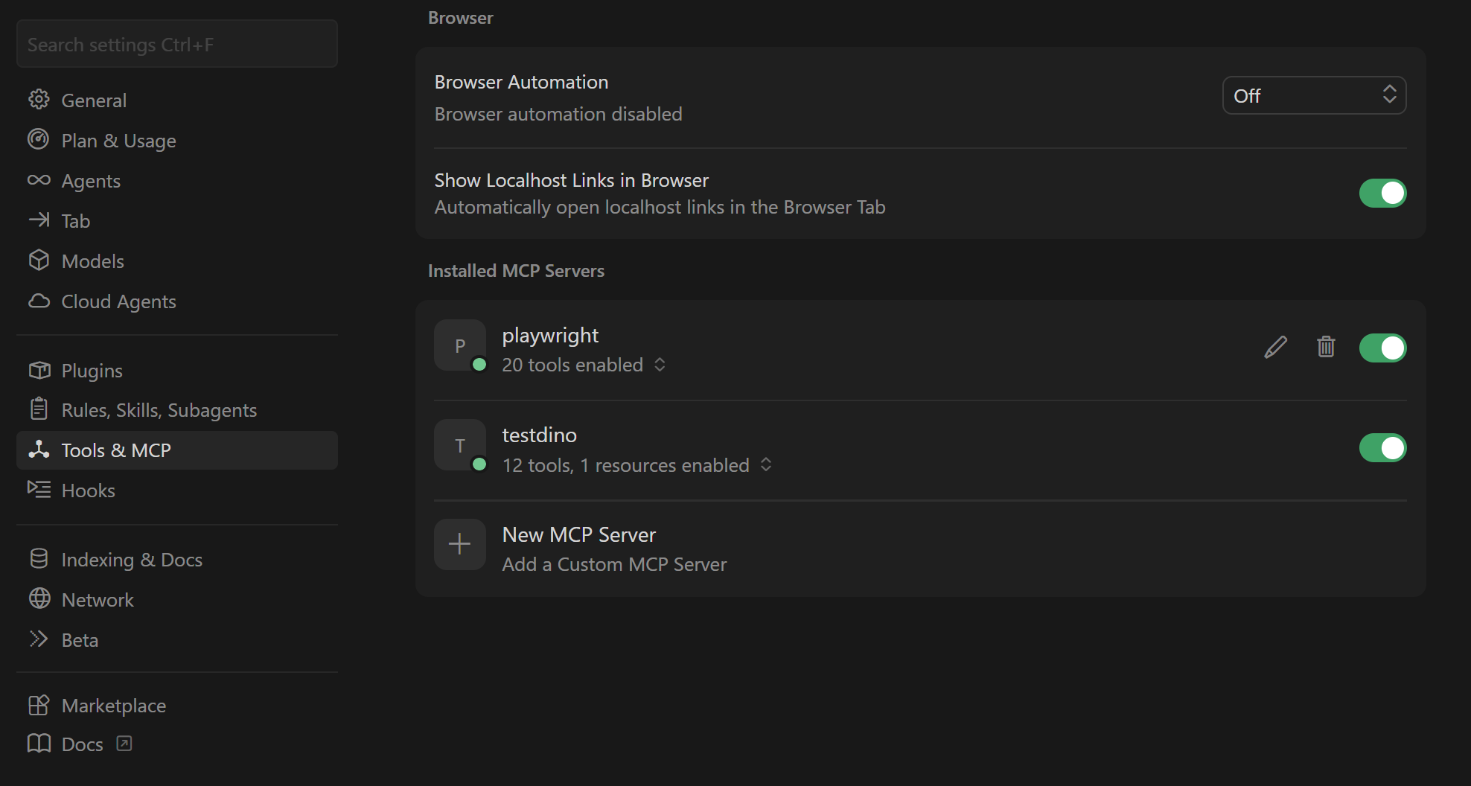The width and height of the screenshot is (1471, 786).
Task: Open the Browser Automation dropdown set to Off
Action: pos(1314,95)
